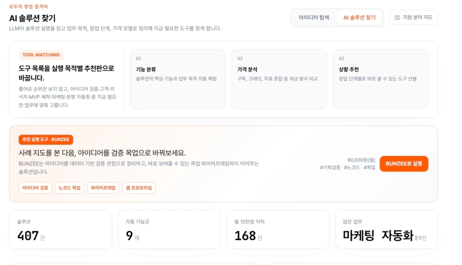Open the 02 가격 분석 card
This screenshot has height=265, width=462.
point(279,79)
